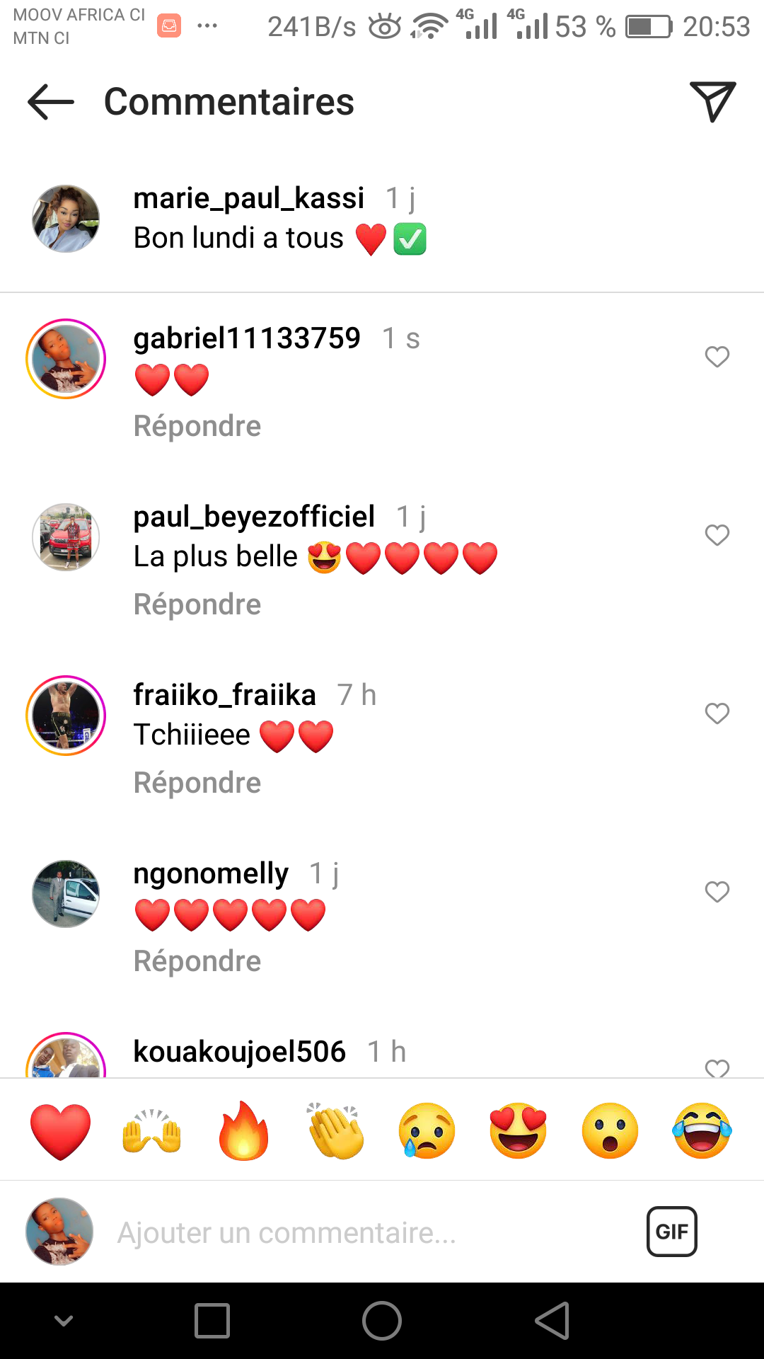Insert the crying laughing quick emoji
The height and width of the screenshot is (1359, 764).
(x=702, y=1131)
